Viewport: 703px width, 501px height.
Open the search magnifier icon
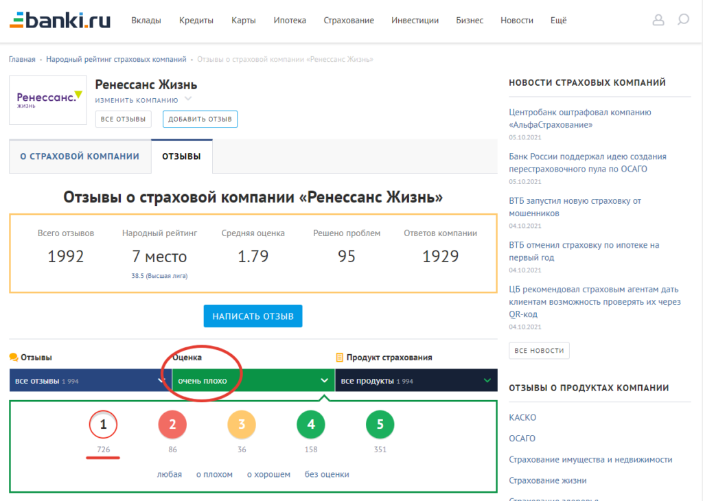tap(683, 20)
